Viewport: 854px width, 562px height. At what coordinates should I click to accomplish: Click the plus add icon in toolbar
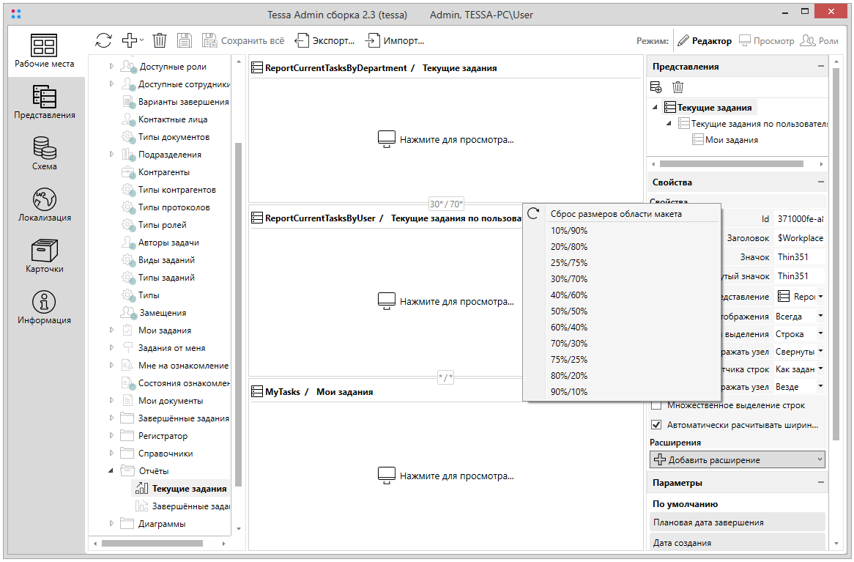coord(130,40)
